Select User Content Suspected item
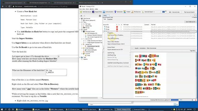 tap(94, 37)
